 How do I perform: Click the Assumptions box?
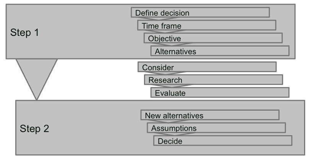tap(216, 128)
